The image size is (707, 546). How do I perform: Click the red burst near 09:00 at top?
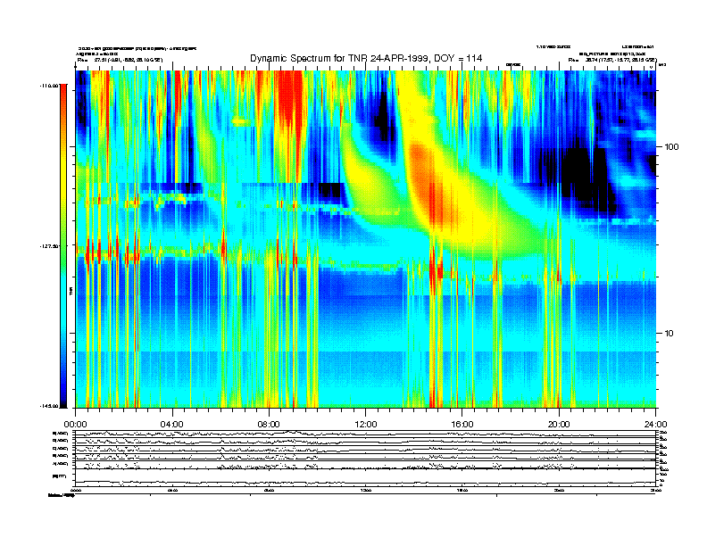[289, 102]
